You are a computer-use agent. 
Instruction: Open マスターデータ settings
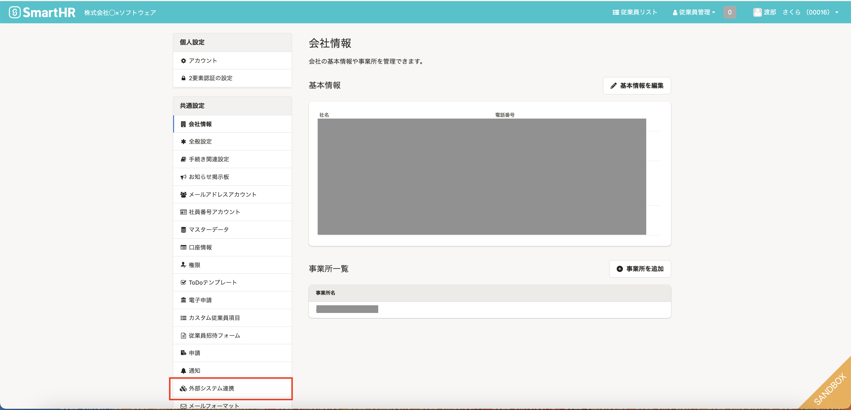pyautogui.click(x=232, y=230)
